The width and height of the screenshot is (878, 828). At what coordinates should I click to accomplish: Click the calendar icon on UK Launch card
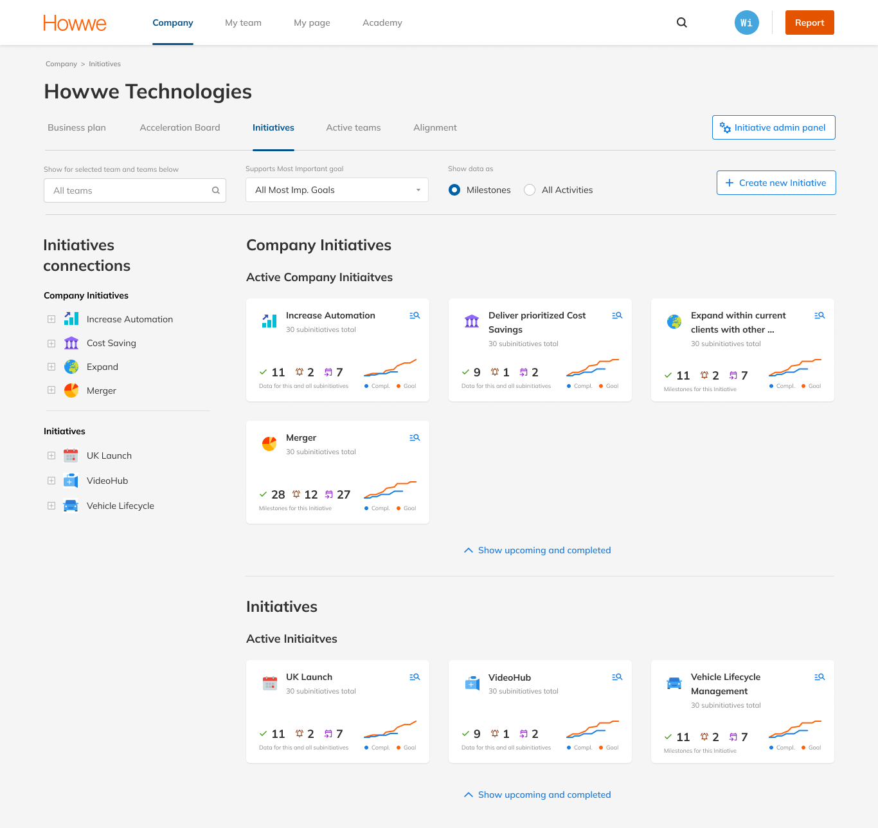click(270, 683)
